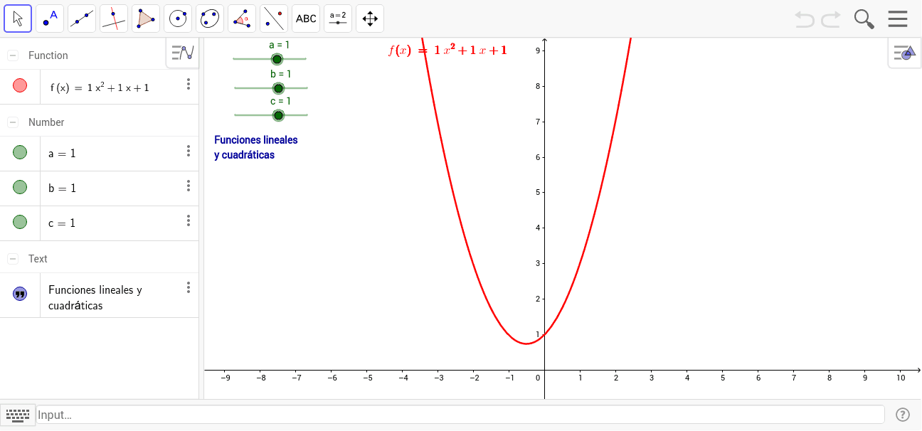This screenshot has width=922, height=431.
Task: Pick the Perpendicular Line tool
Action: click(x=114, y=18)
